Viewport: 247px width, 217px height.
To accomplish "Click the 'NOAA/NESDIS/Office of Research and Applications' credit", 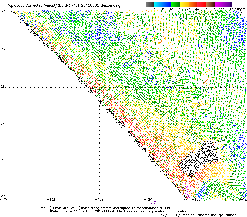I will (197, 215).
